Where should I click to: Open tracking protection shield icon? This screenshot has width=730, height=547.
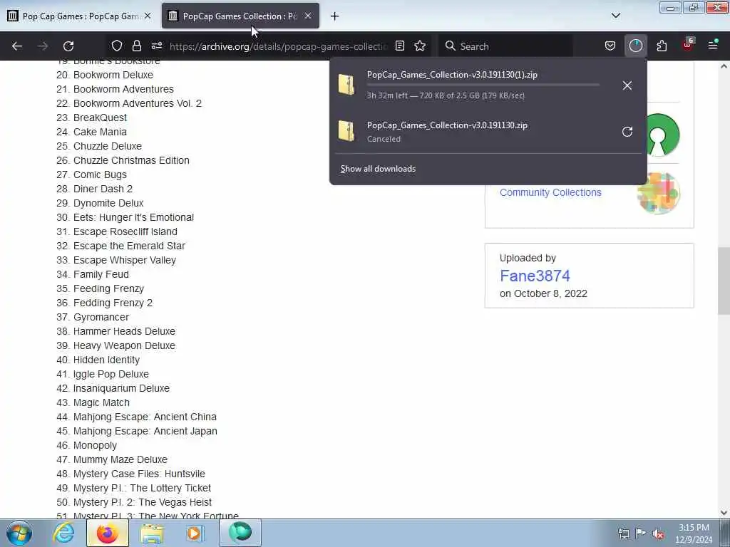(x=117, y=46)
